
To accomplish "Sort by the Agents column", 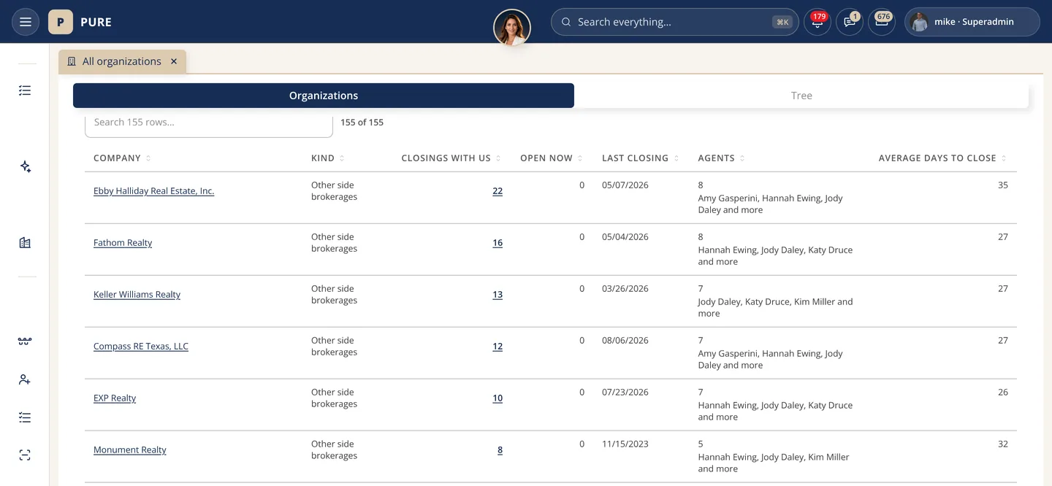I will tap(721, 158).
